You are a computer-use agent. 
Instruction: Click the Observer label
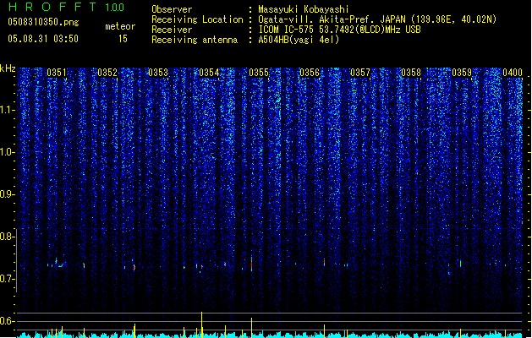pyautogui.click(x=172, y=9)
